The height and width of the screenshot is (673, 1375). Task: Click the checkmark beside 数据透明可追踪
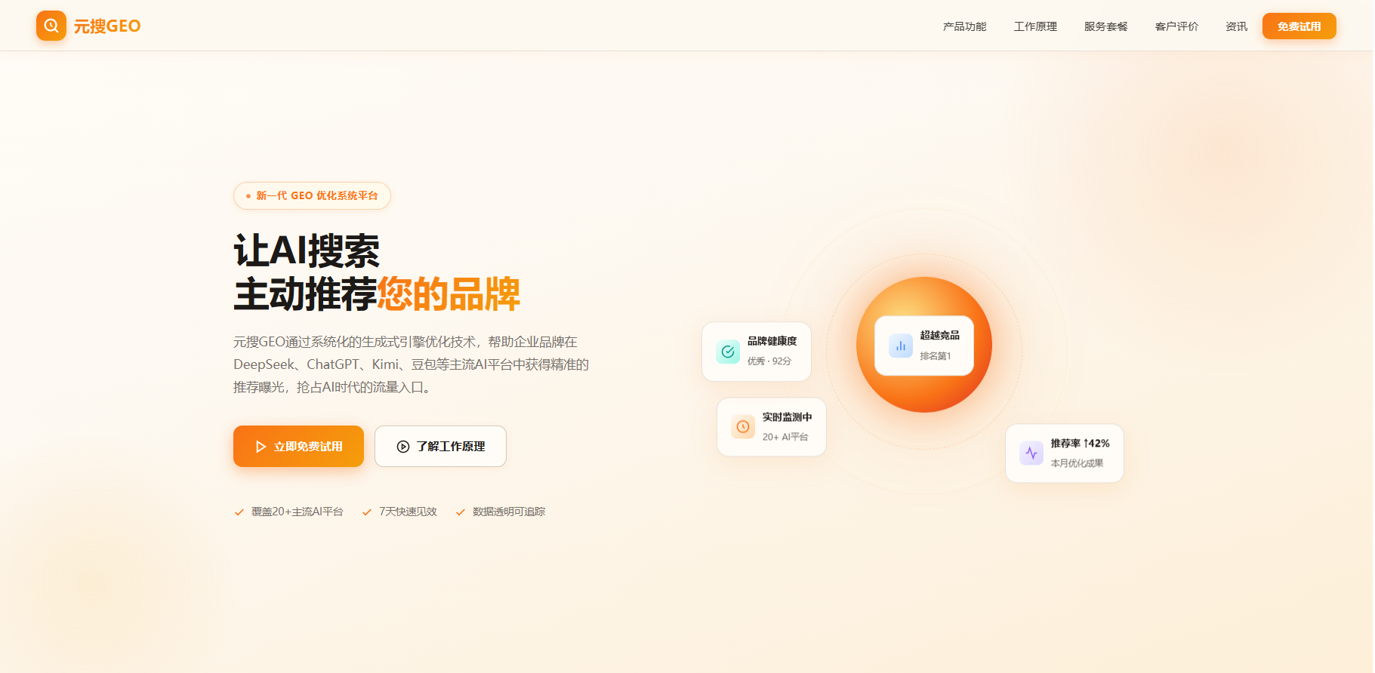461,512
